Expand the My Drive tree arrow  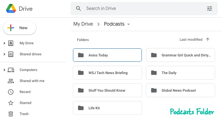4,43
